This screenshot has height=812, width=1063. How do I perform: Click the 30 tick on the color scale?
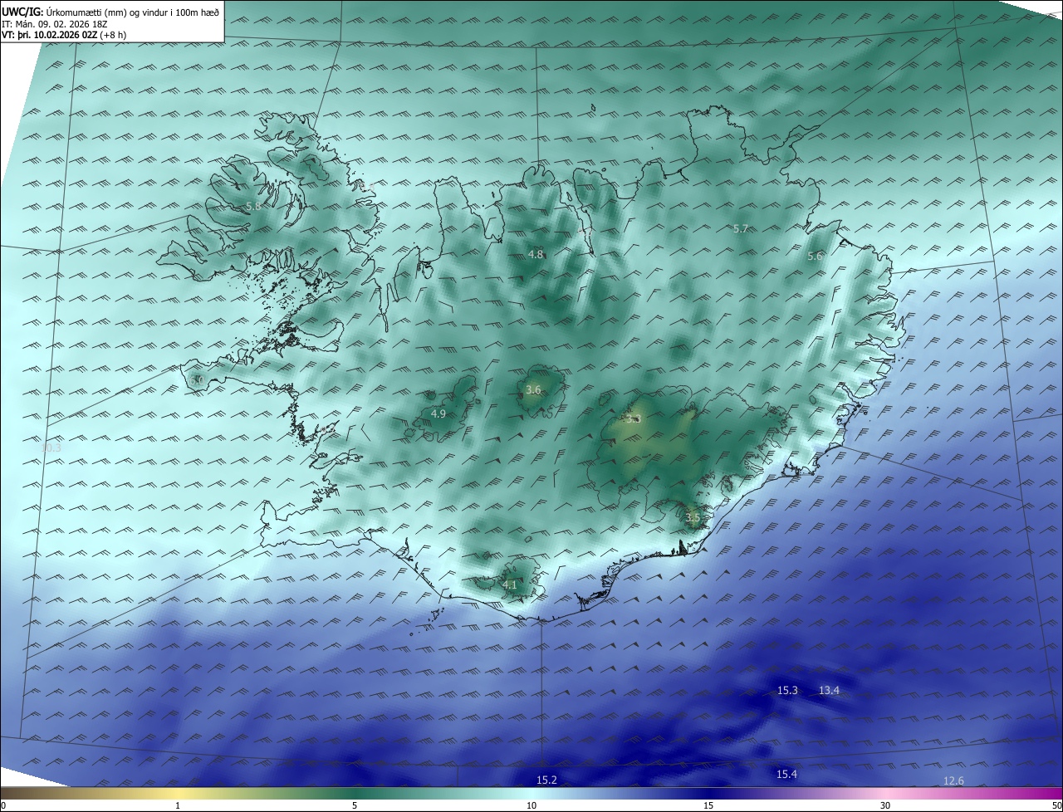point(885,806)
